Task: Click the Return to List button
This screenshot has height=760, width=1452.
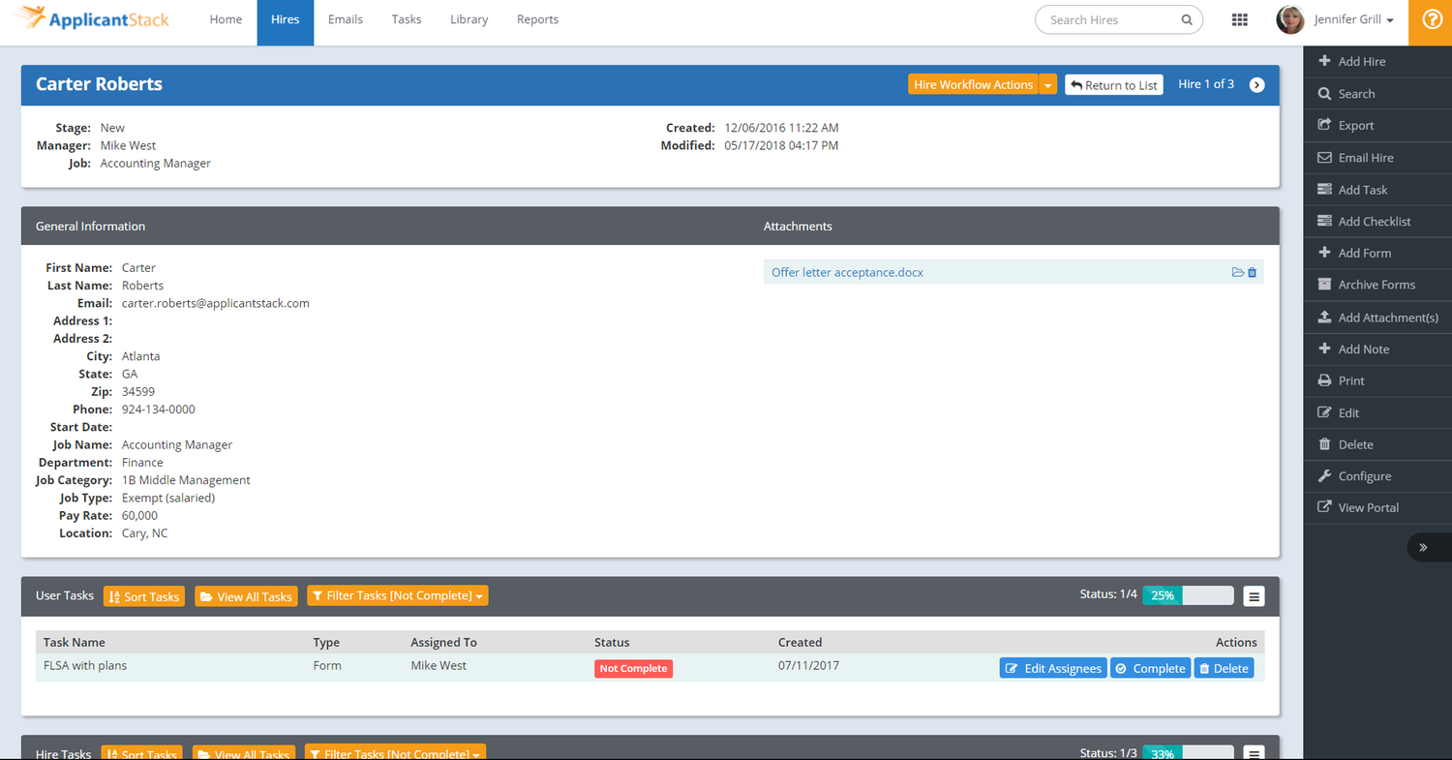Action: tap(1113, 85)
